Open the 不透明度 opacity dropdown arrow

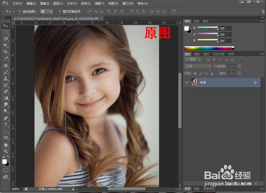(x=239, y=67)
